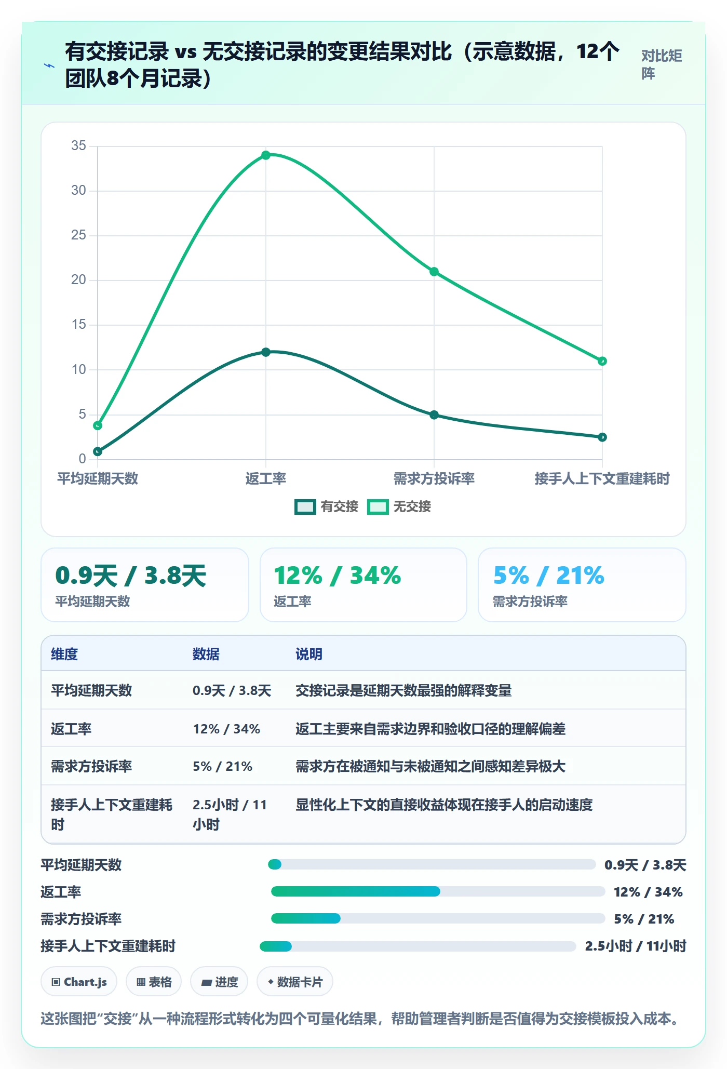Click the 维度 table column header
Screen dimensions: 727x1069
tap(64, 654)
